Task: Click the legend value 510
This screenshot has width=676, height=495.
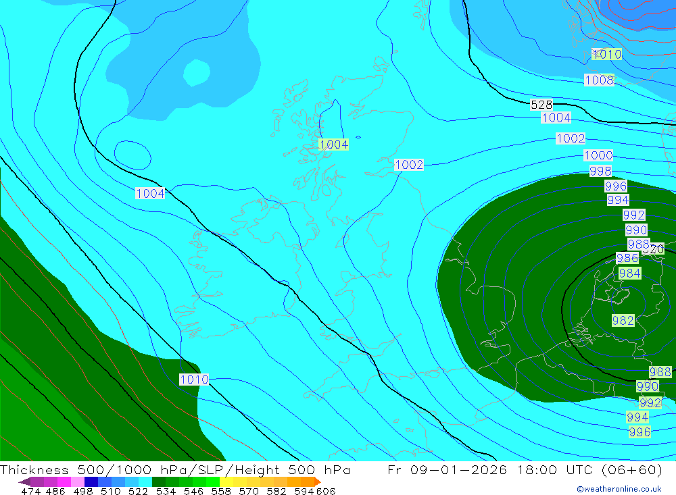Action: point(111,491)
